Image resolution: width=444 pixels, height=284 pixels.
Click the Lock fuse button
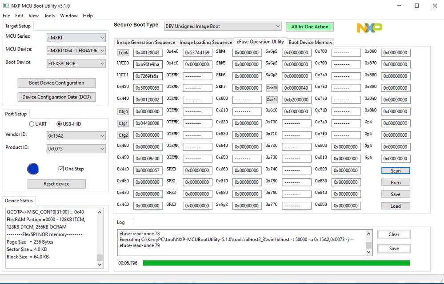[x=123, y=53]
